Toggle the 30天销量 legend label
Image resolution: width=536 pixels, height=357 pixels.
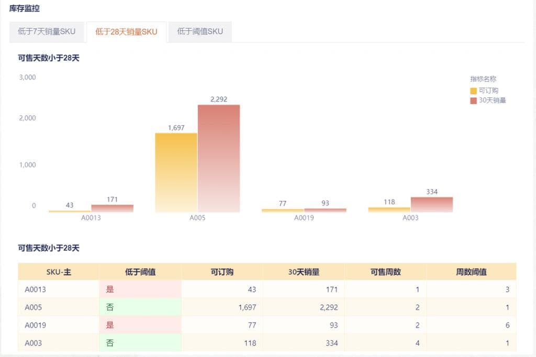(492, 100)
